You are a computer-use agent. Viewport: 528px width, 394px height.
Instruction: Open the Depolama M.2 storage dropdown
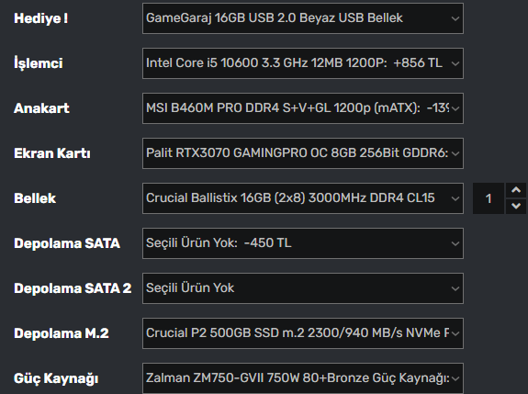click(x=303, y=333)
